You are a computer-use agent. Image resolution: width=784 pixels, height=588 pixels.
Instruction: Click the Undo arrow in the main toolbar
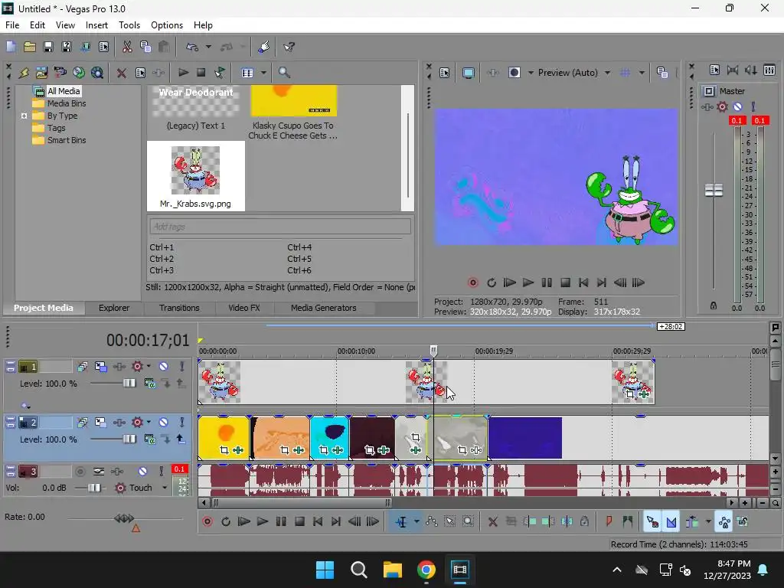click(192, 47)
